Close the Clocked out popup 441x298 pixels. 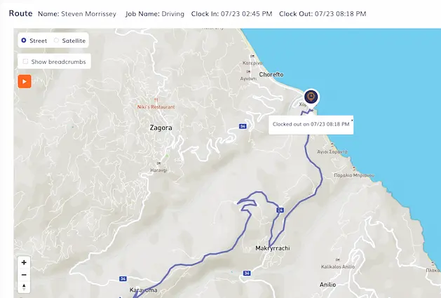pos(352,120)
